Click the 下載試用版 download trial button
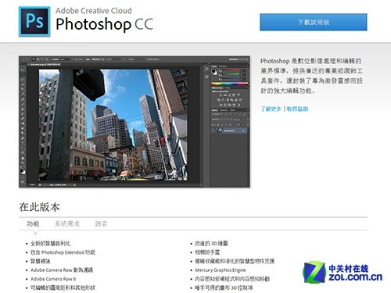The width and height of the screenshot is (391, 293). [x=314, y=22]
